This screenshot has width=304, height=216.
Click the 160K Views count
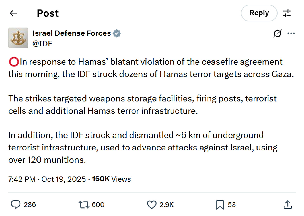click(x=111, y=179)
